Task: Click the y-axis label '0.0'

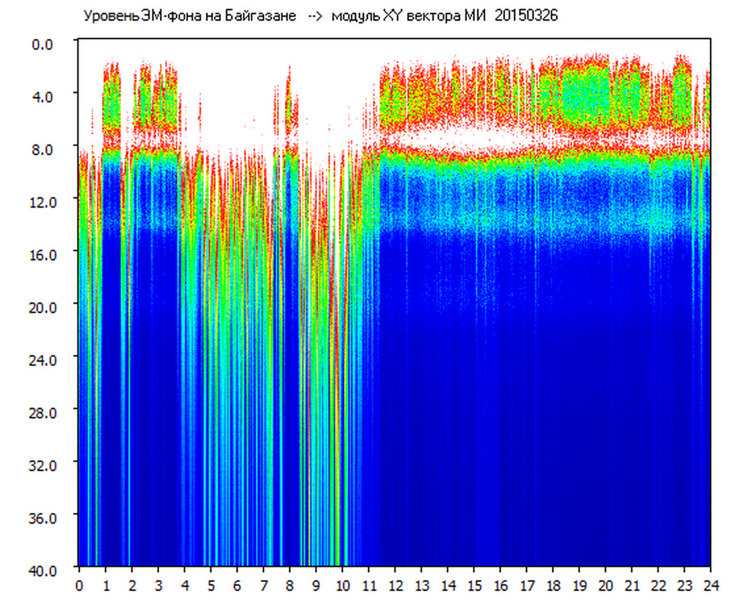Action: pyautogui.click(x=42, y=44)
